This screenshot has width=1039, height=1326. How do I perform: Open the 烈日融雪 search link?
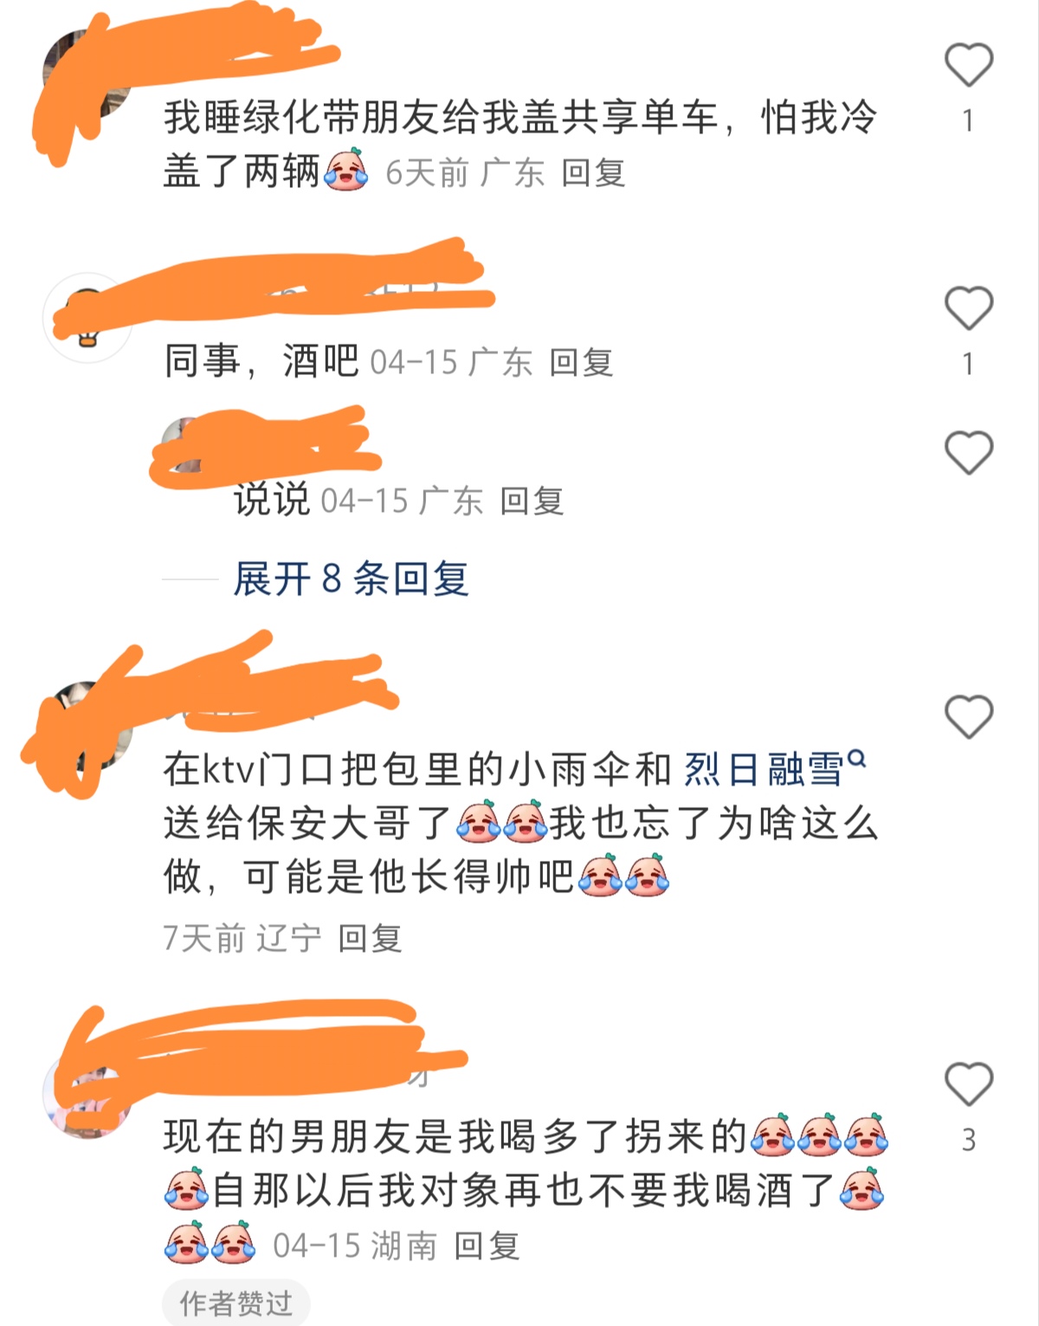(x=764, y=769)
